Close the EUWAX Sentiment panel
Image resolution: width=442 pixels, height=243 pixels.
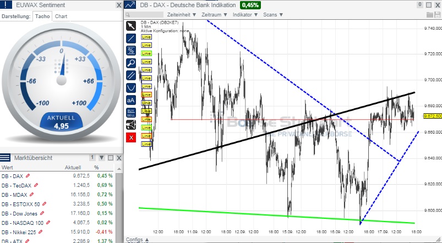[x=119, y=5]
